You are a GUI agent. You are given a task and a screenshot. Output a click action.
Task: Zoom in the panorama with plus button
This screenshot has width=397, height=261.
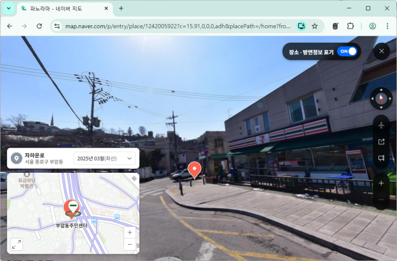(x=381, y=183)
